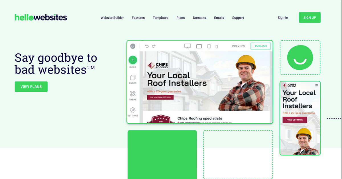Select the Build tool in the editor sidebar
Image resolution: width=342 pixels, height=179 pixels.
pyautogui.click(x=133, y=60)
